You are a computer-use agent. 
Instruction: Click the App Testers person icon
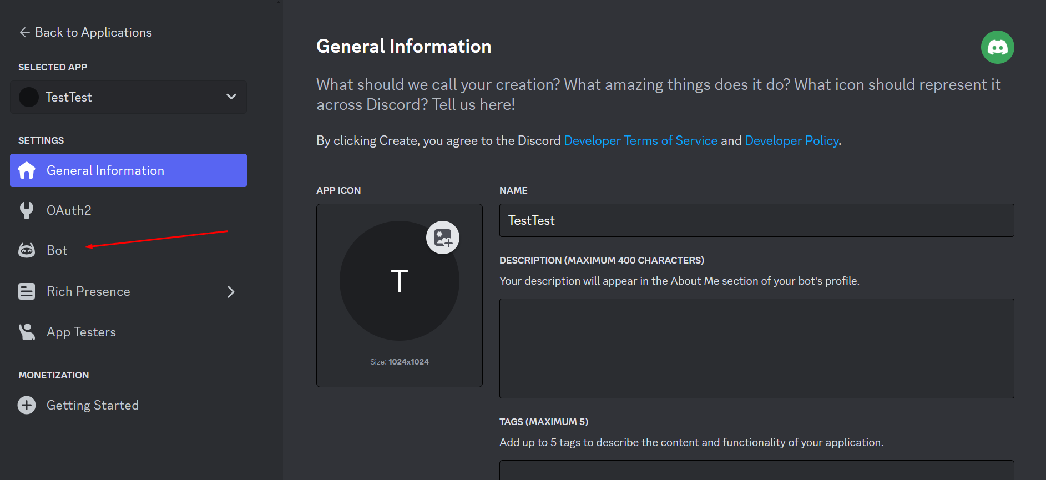pyautogui.click(x=27, y=332)
